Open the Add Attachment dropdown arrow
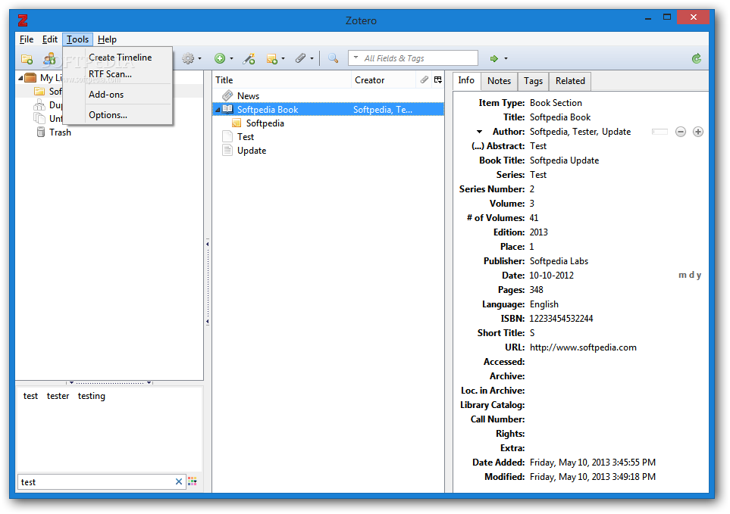 pyautogui.click(x=312, y=58)
